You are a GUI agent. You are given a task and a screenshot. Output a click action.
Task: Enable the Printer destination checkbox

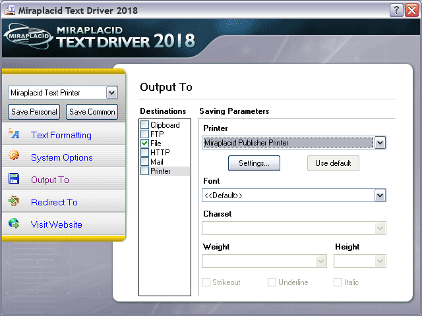coord(145,171)
